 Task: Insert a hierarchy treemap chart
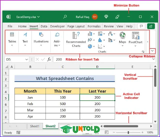pyautogui.click(x=100, y=34)
